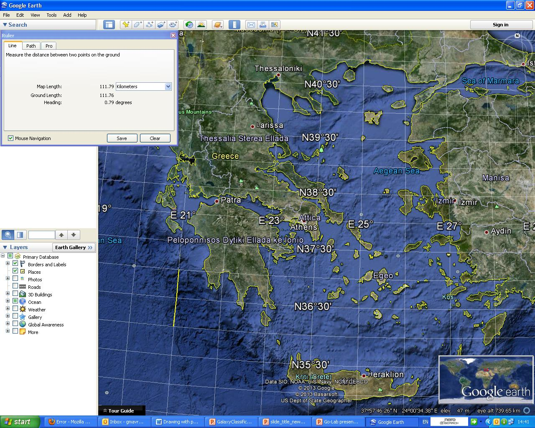Close the Ruler dialog
Screen dimensions: 535x428
coord(173,36)
